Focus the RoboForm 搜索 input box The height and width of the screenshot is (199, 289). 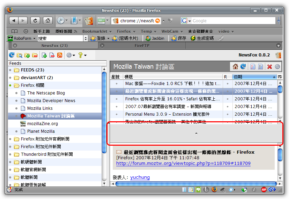[x=60, y=38]
